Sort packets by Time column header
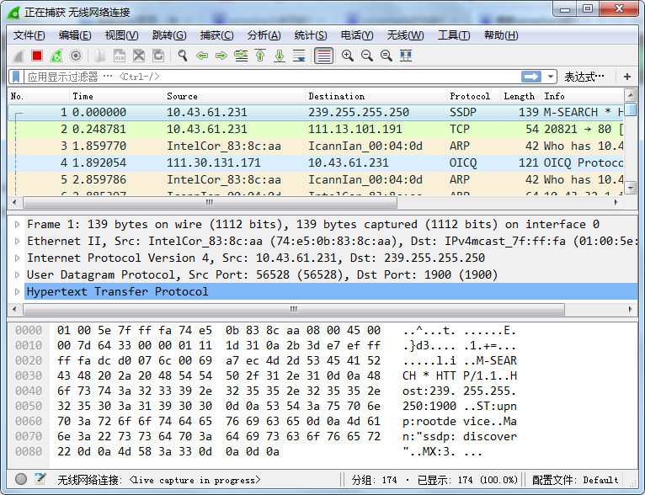Screen dimensions: 645x495 [x=116, y=96]
